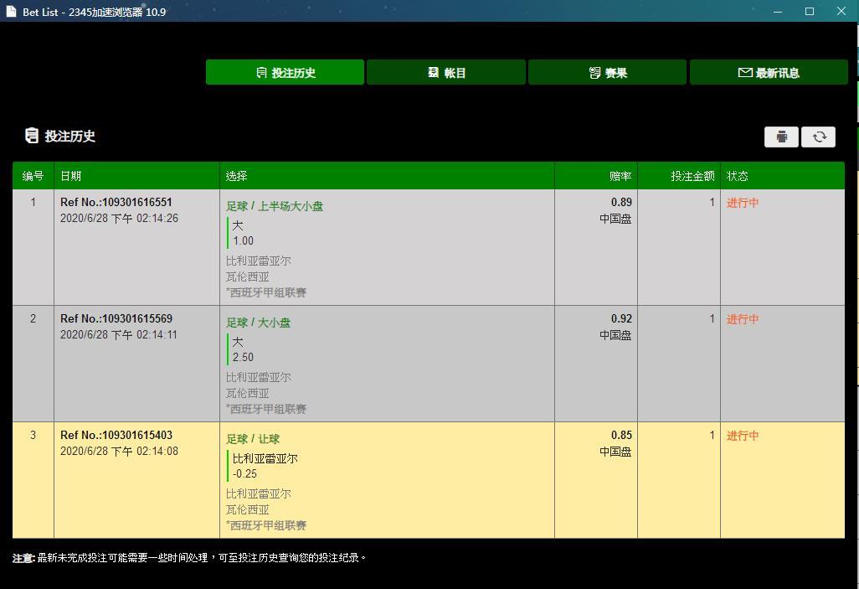Click 中国盘 label in row 3
The image size is (859, 589).
pyautogui.click(x=615, y=452)
